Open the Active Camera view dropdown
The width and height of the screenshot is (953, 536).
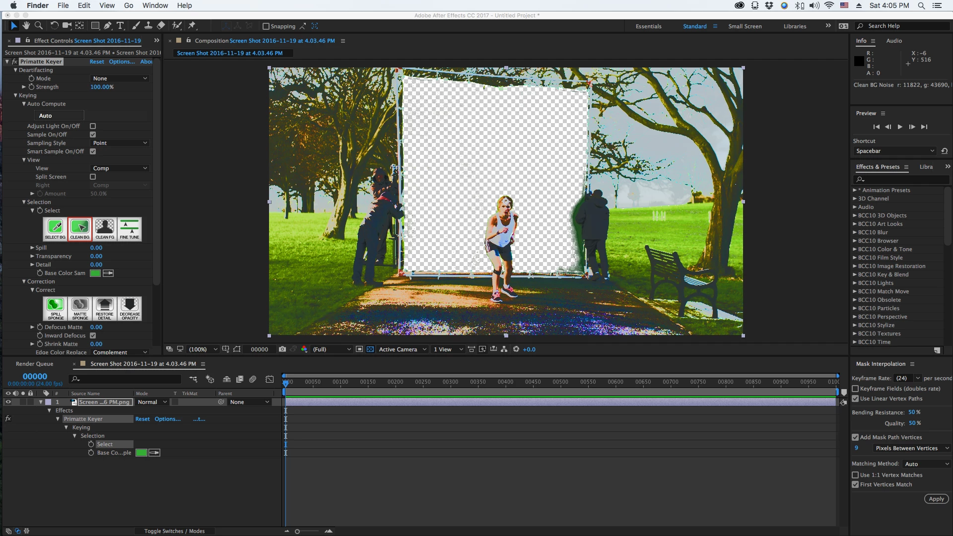[402, 349]
